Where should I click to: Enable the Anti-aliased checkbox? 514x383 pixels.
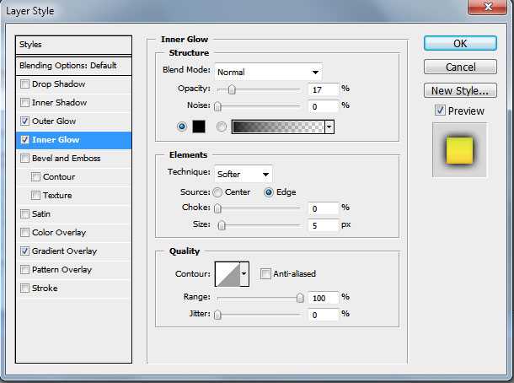[265, 273]
